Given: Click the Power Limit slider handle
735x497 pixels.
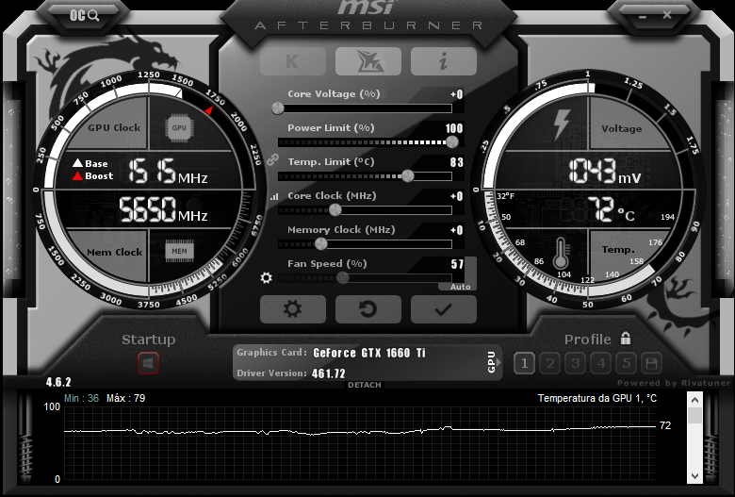Looking at the screenshot, I should 452,141.
